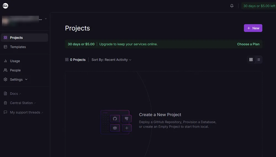Click the Settings gear icon
Screen dimensions: 276x157
[6, 79]
